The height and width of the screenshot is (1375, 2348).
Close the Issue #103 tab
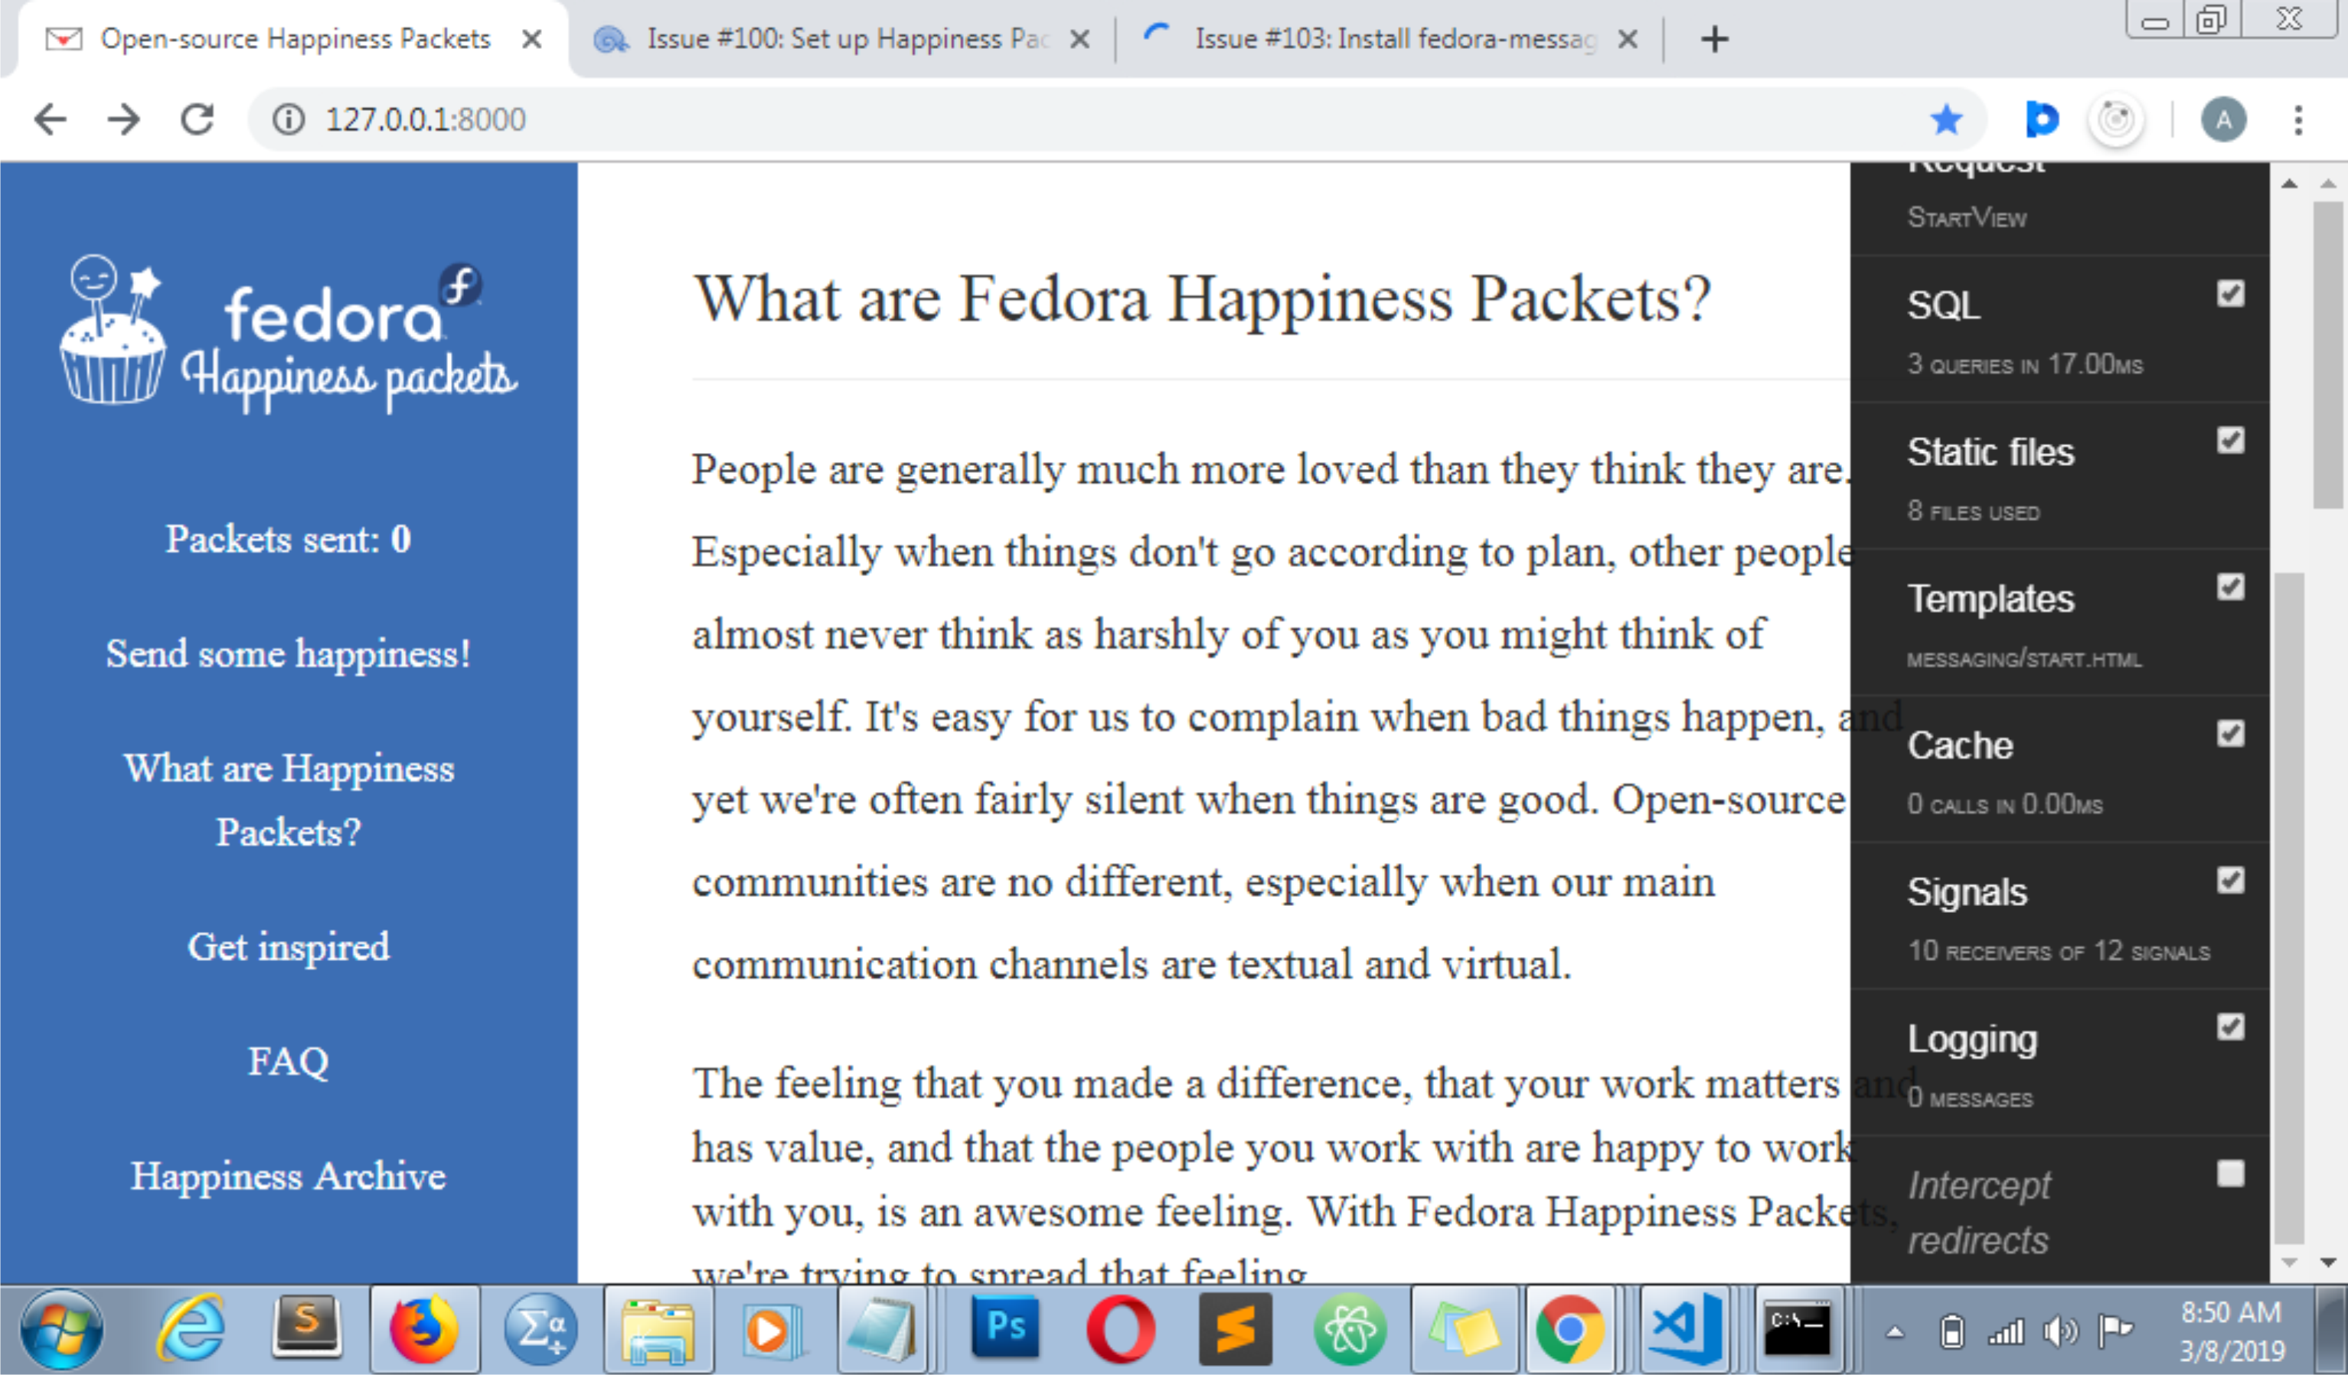click(x=1627, y=39)
